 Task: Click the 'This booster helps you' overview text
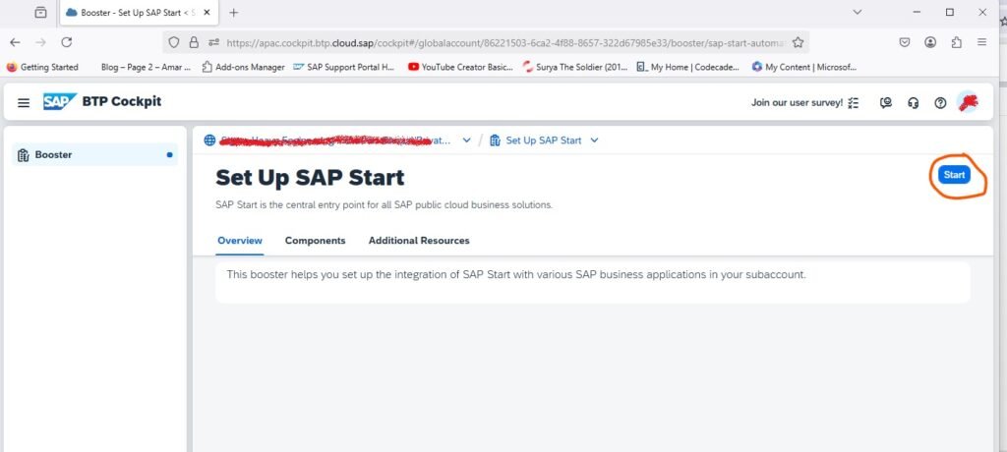point(516,275)
